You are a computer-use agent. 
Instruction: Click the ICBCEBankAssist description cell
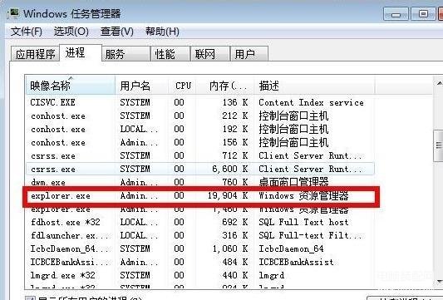[296, 262]
